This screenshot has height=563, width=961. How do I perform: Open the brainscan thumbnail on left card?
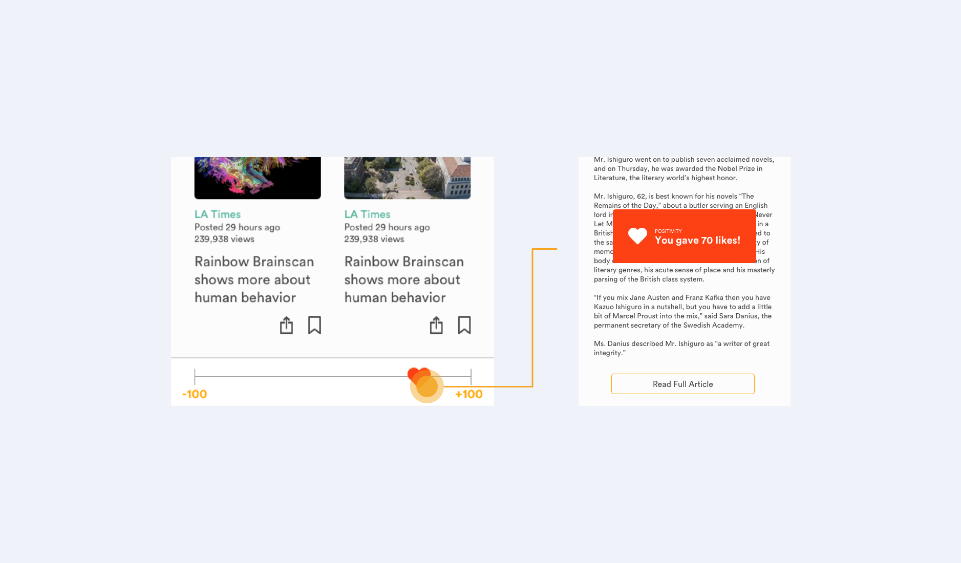tap(258, 178)
